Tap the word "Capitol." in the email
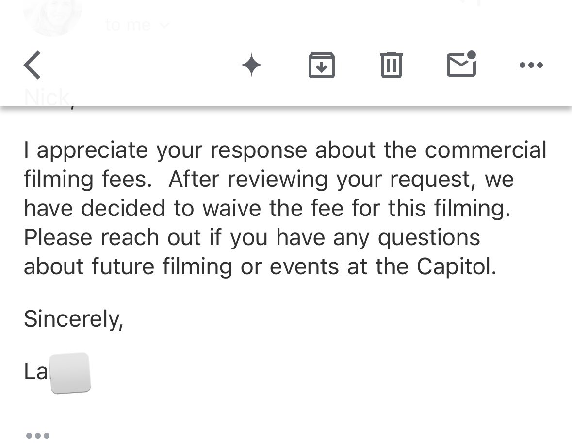 point(457,267)
